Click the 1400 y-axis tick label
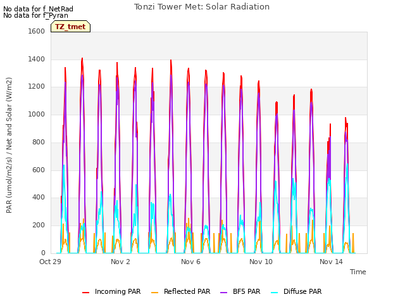Screen dimensions: 405x304 (37, 59)
